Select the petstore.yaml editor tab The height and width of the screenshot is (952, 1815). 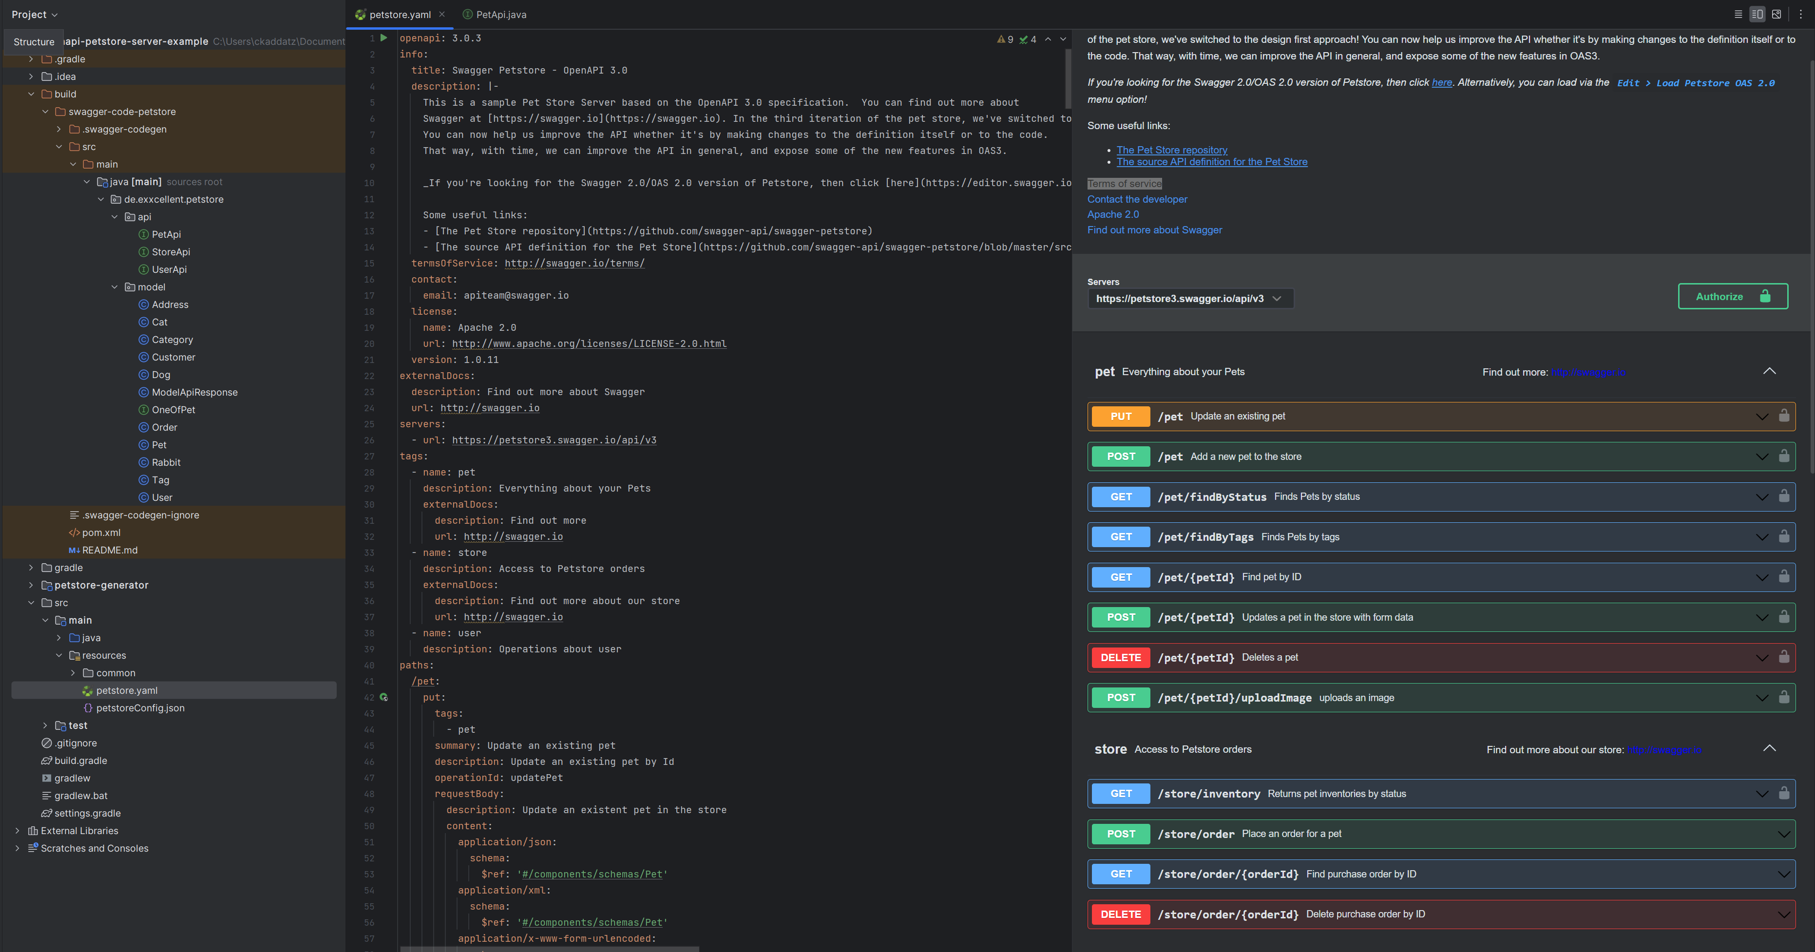click(400, 14)
